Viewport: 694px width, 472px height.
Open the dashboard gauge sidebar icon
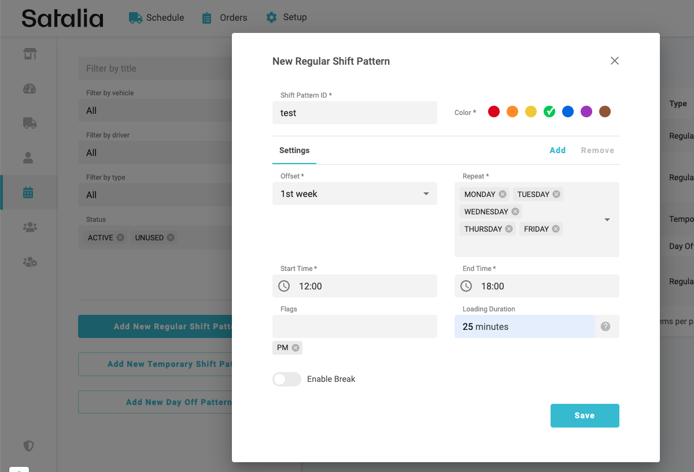[x=29, y=88]
